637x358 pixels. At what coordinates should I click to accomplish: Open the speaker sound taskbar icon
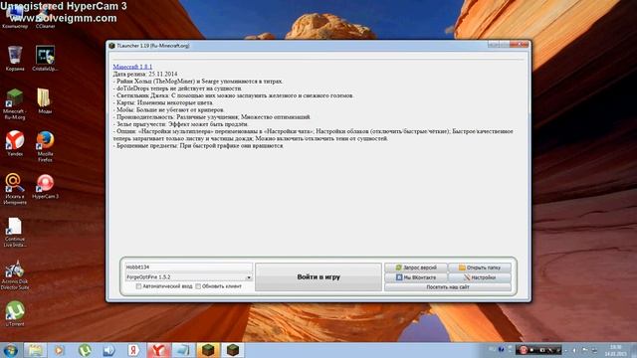[x=108, y=350]
